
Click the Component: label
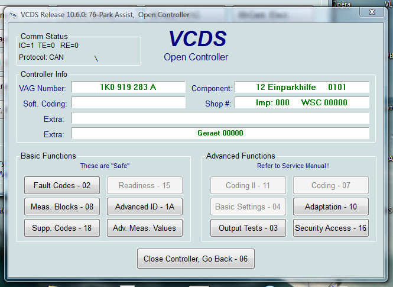pyautogui.click(x=212, y=88)
